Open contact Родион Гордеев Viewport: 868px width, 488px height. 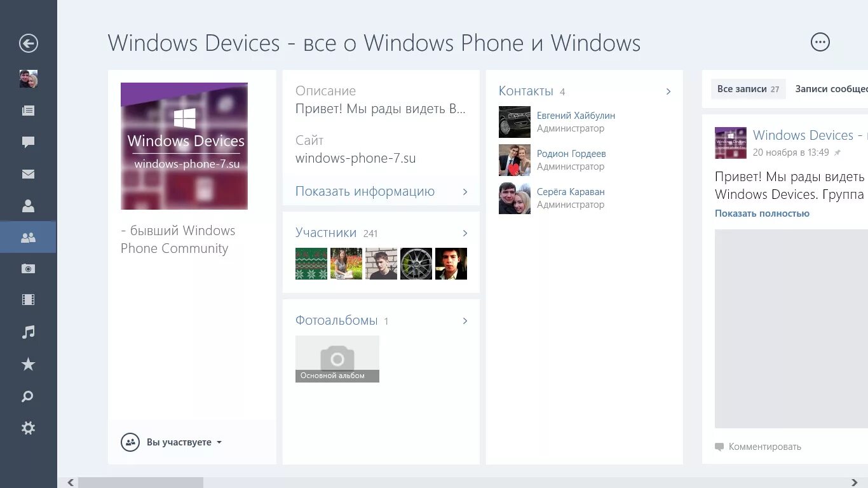(x=571, y=154)
